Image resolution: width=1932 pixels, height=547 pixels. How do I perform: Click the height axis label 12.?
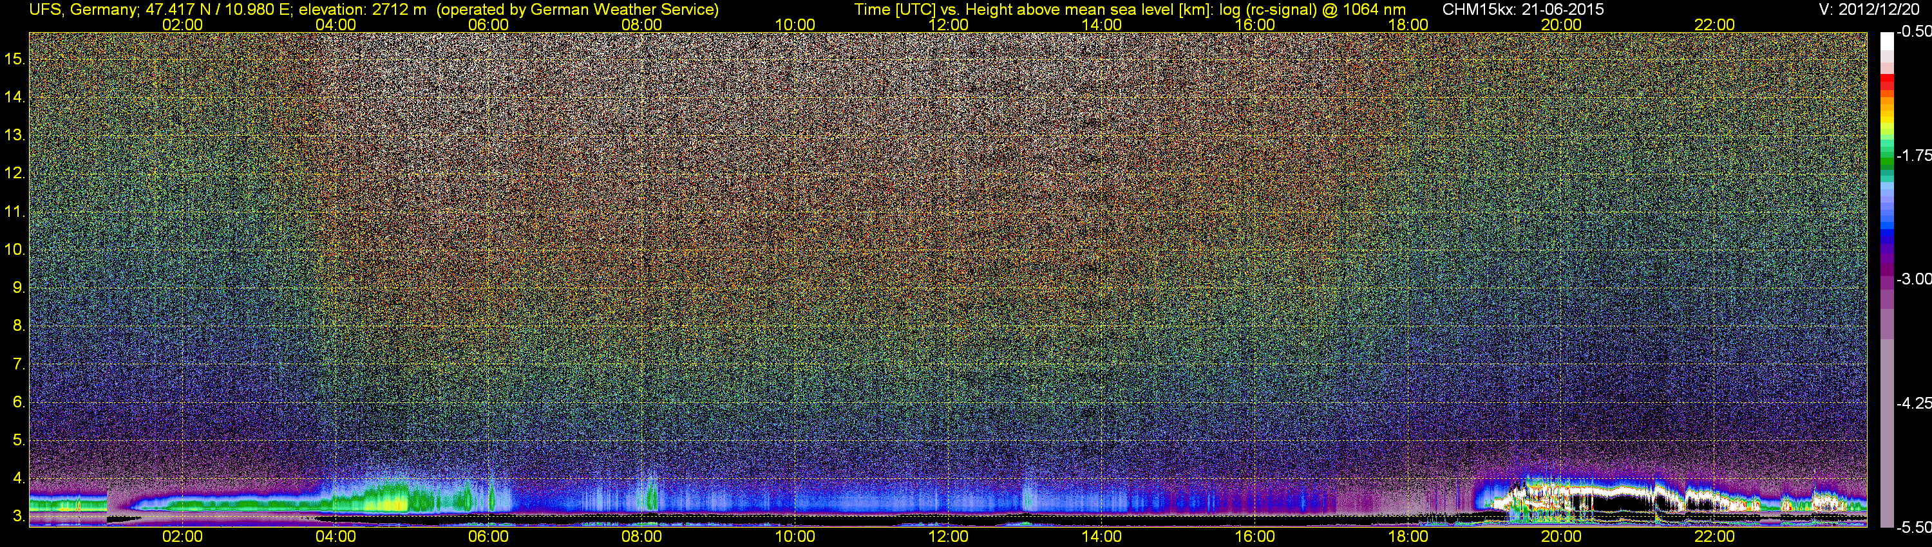(14, 173)
